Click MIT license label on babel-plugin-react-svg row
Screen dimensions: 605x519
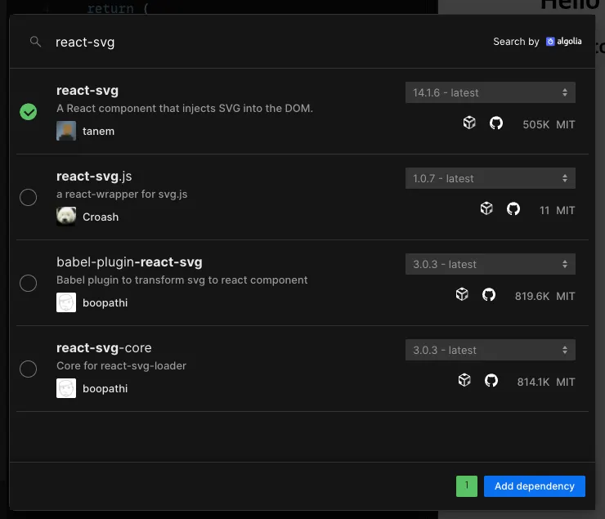[566, 296]
